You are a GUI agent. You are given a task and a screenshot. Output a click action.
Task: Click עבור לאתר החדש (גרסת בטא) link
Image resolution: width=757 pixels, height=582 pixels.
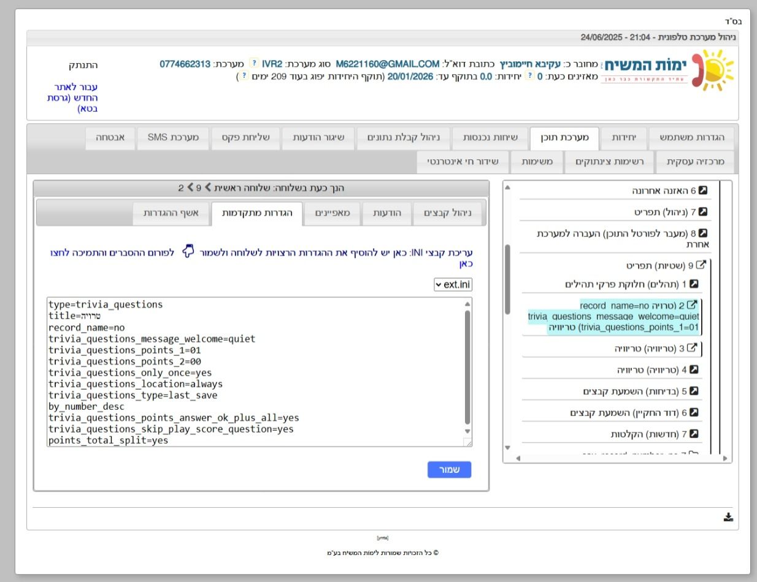72,97
